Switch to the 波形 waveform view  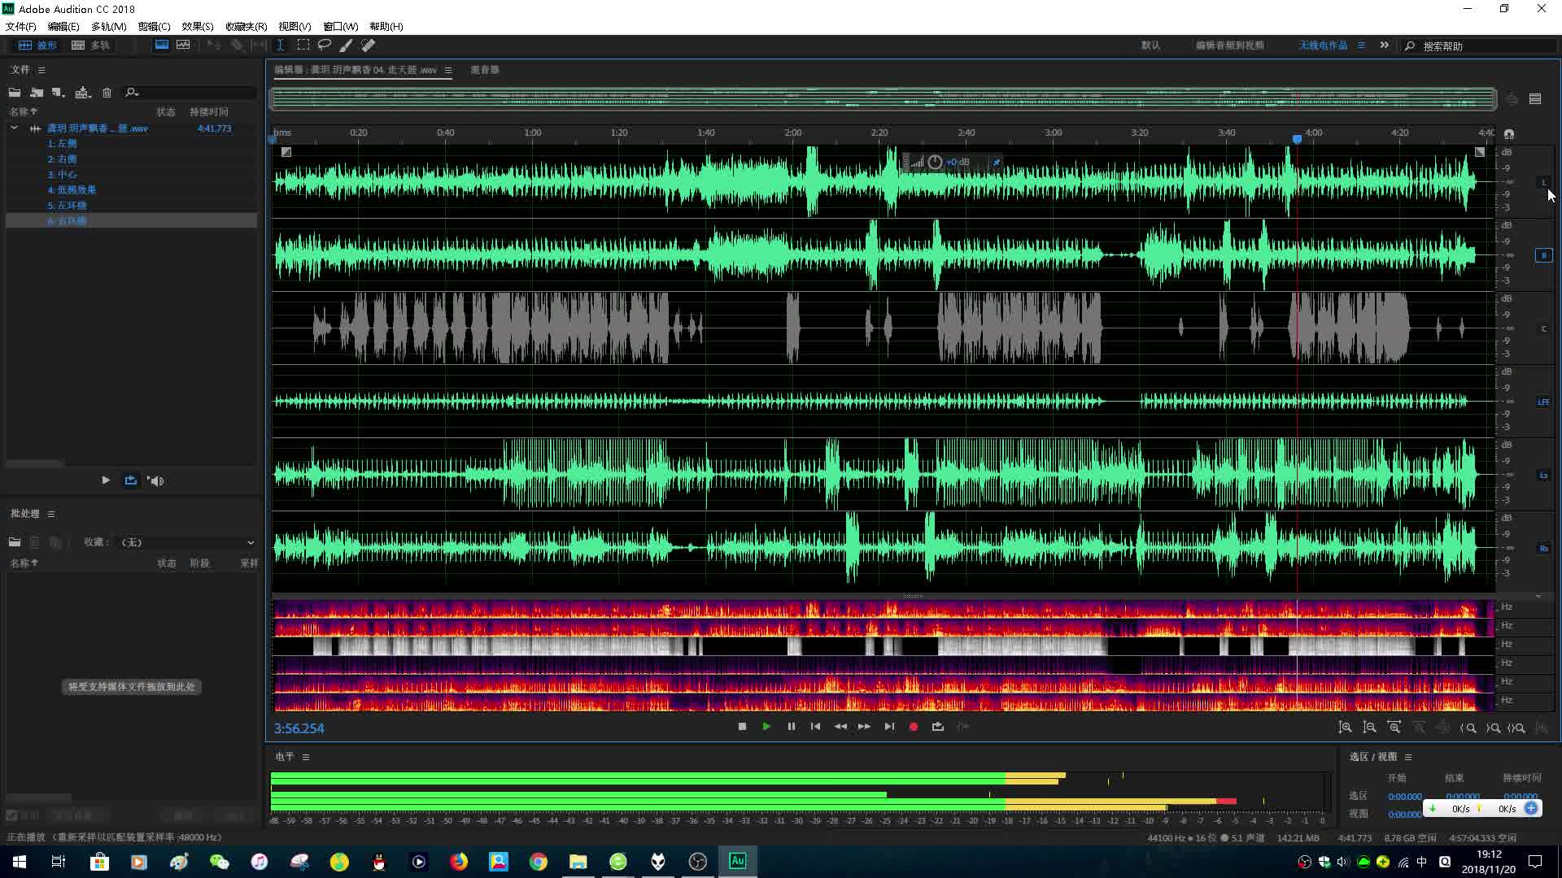(37, 46)
